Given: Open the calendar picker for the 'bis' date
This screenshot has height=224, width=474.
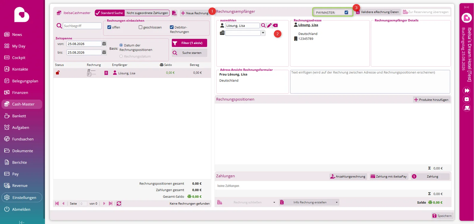Looking at the screenshot, I should [x=104, y=52].
